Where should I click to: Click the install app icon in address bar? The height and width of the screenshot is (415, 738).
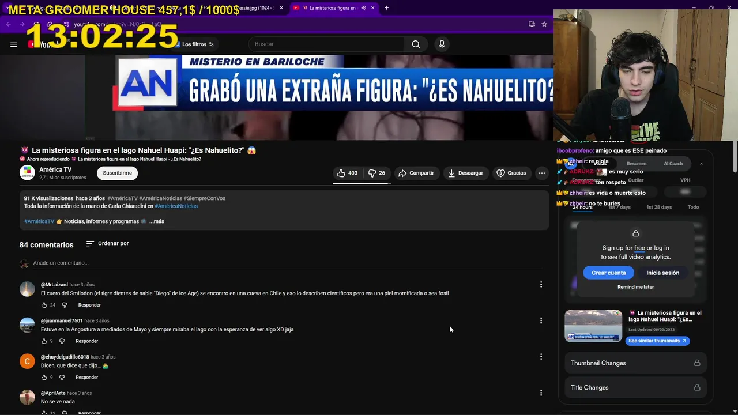532,24
